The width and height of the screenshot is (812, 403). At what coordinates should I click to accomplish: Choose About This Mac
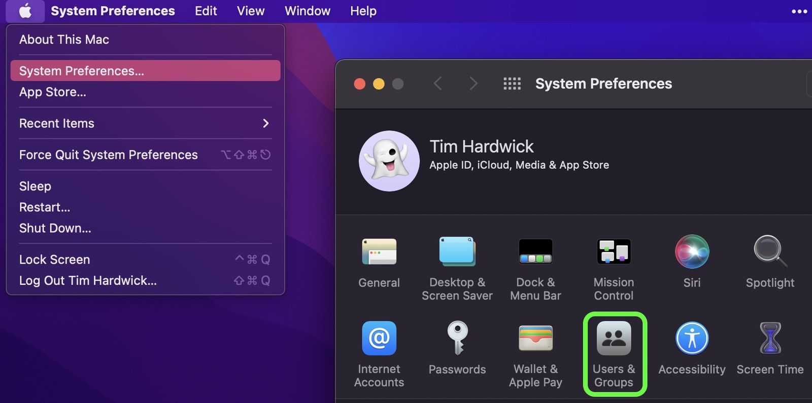[x=64, y=40]
